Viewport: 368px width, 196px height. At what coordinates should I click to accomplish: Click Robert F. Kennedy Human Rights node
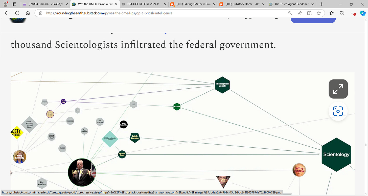point(30,124)
